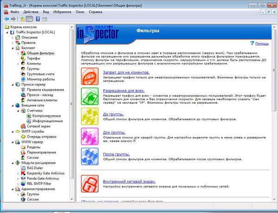Select Администрирование in the tree
The height and width of the screenshot is (213, 278).
click(x=38, y=189)
